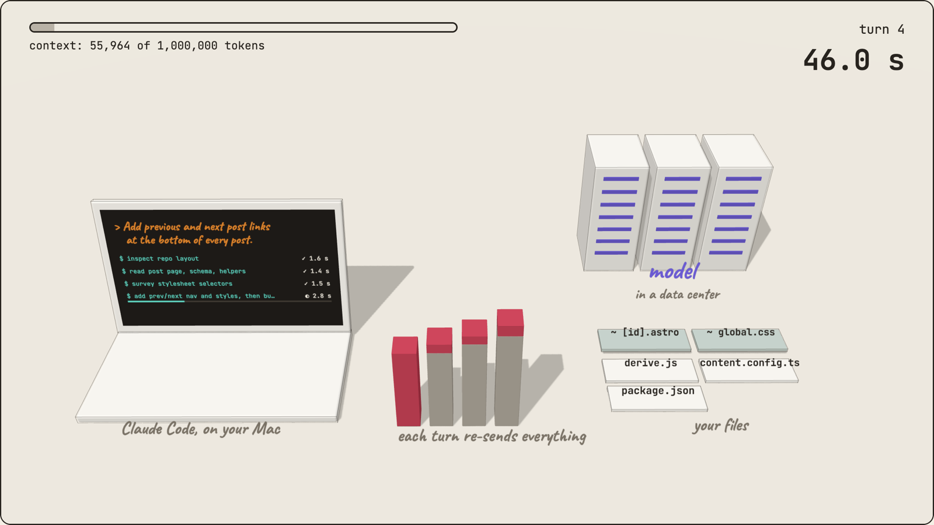This screenshot has height=525, width=934.
Task: Click the 'your files' caption
Action: tap(722, 426)
